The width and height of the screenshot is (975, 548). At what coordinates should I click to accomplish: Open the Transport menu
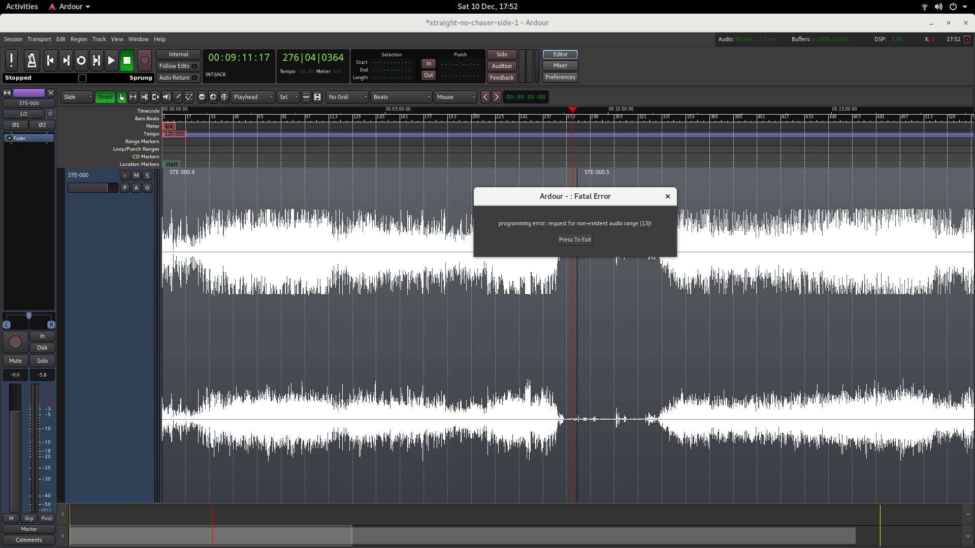point(39,39)
